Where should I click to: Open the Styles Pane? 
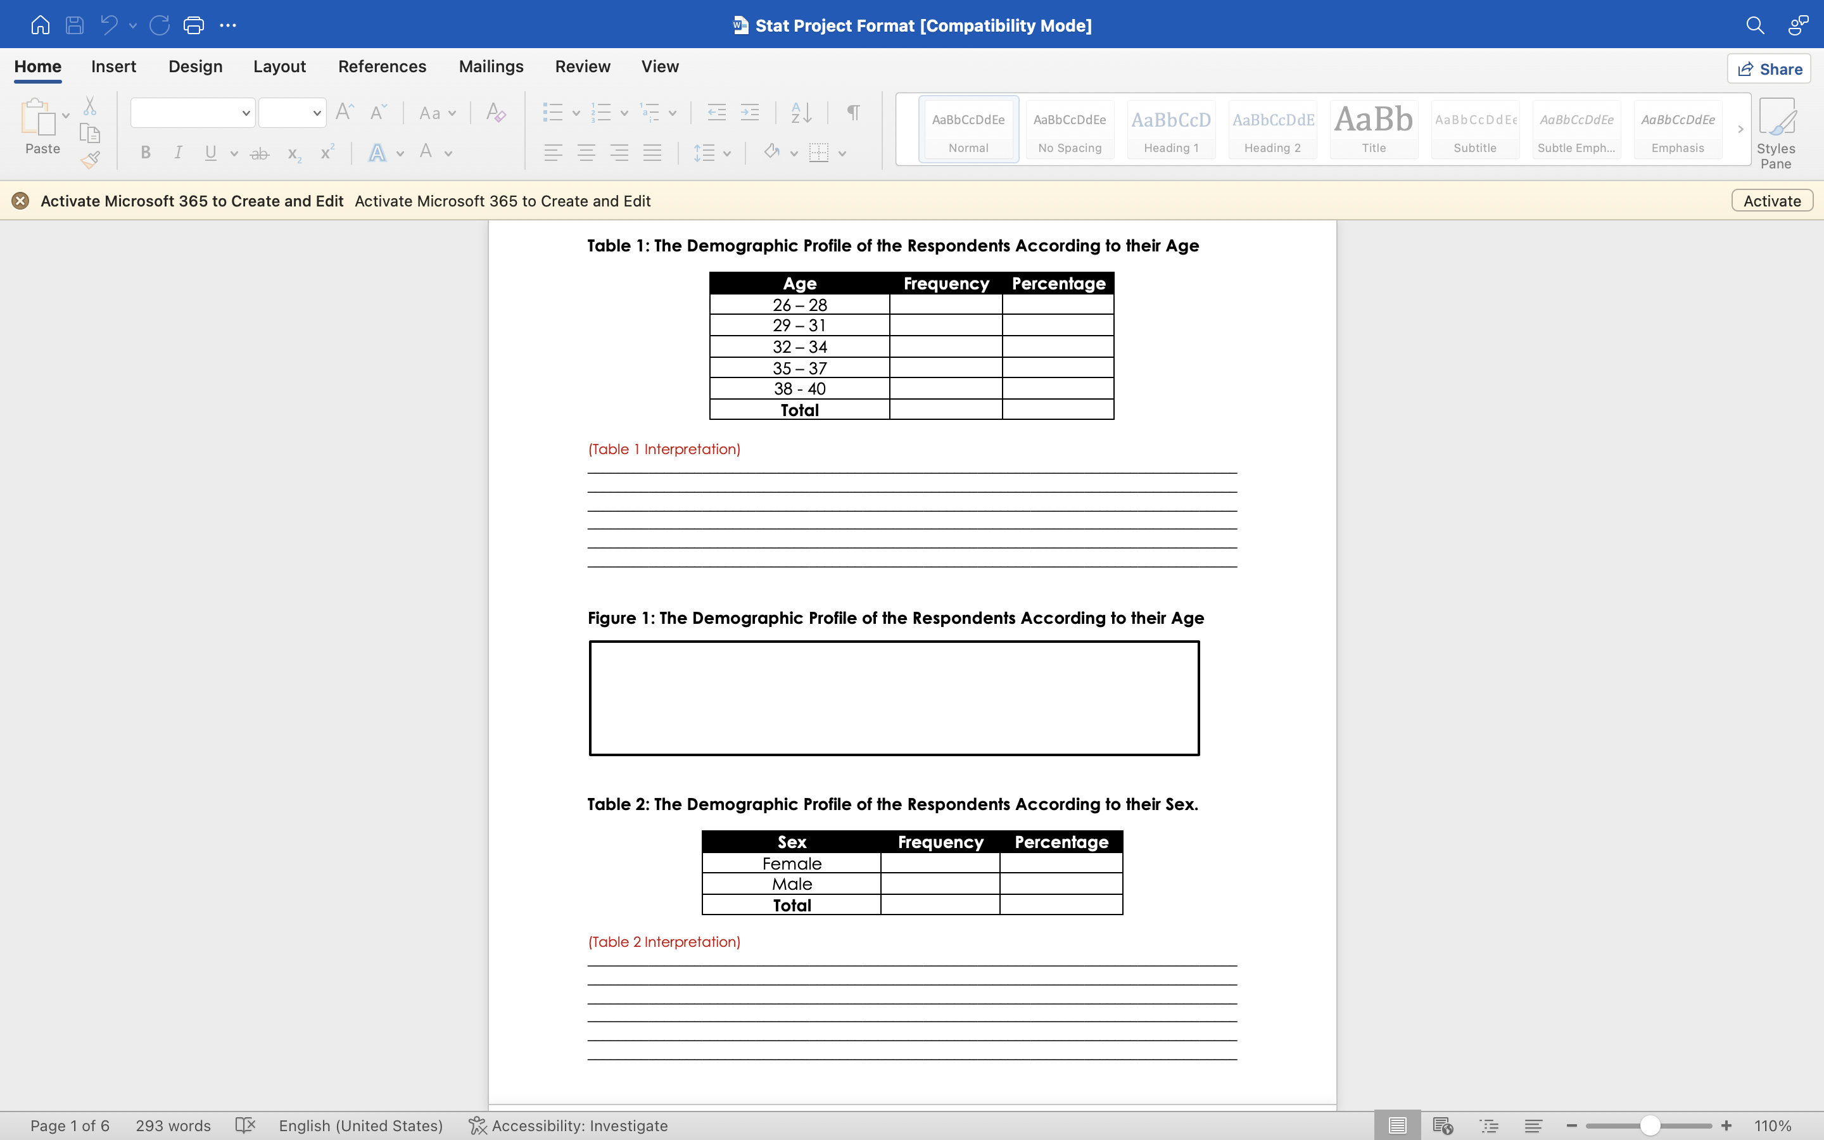tap(1775, 133)
